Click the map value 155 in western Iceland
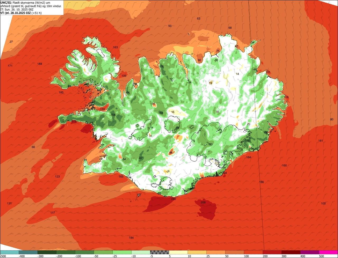Viewport: 338px width, 258px height. point(102,109)
